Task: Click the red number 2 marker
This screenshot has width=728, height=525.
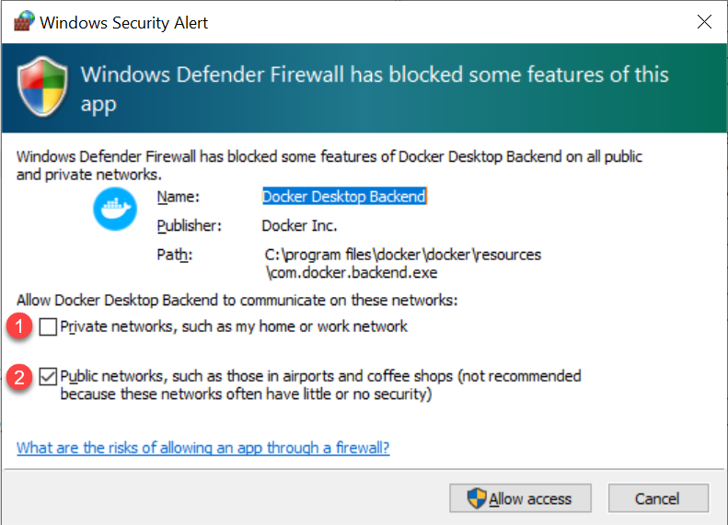Action: 19,377
